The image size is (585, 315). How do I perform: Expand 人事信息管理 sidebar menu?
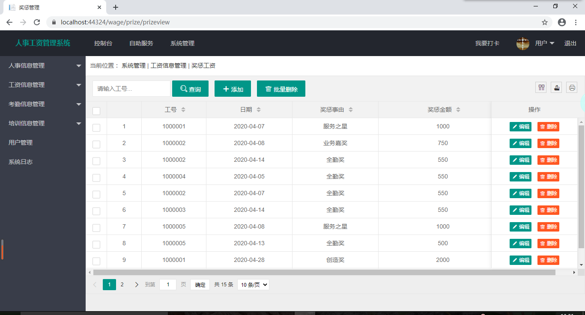click(x=43, y=65)
